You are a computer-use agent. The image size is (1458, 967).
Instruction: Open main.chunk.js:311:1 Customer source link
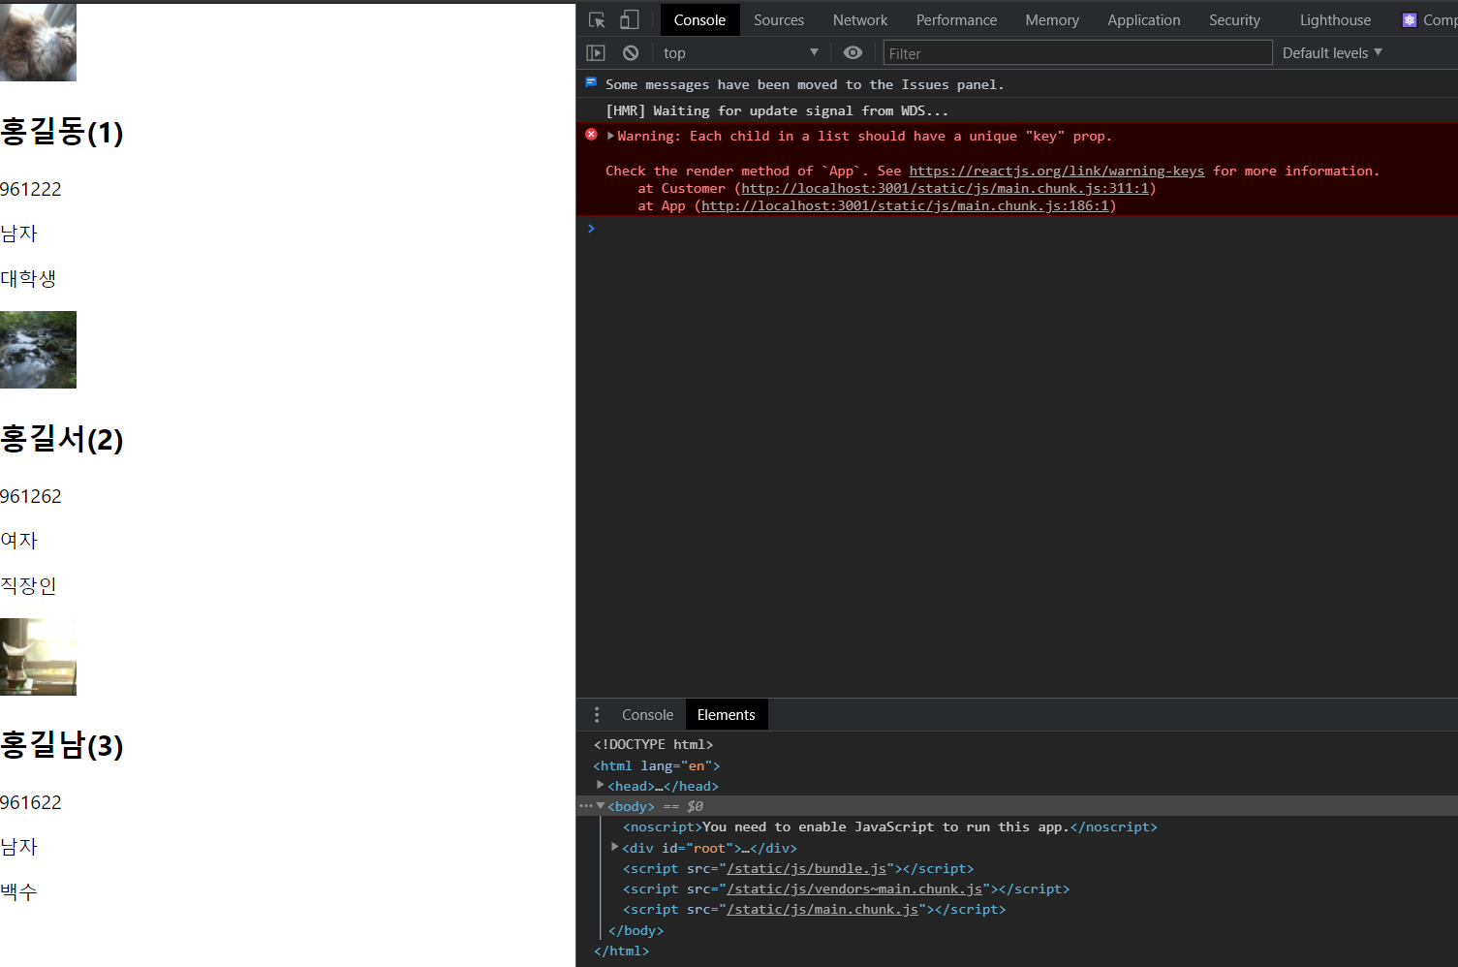click(946, 189)
